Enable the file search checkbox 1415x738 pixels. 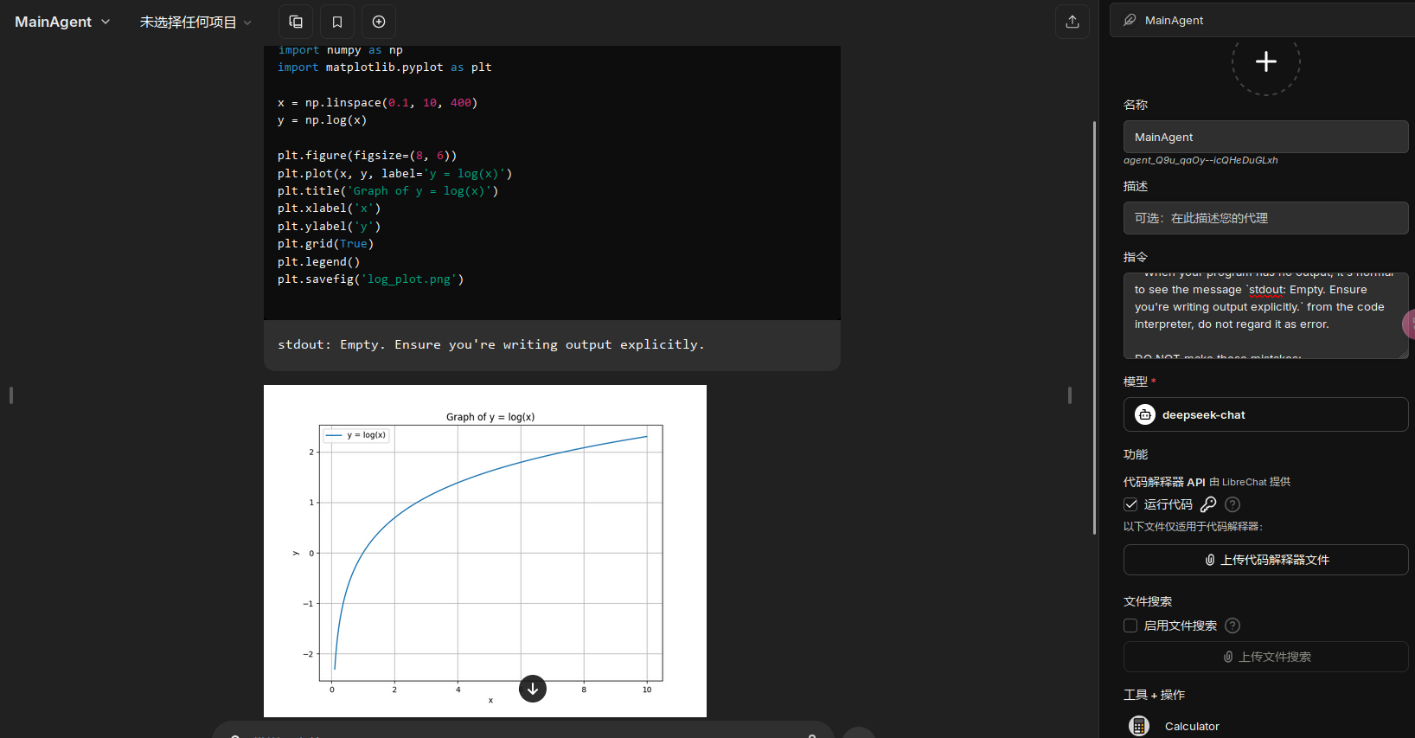(1130, 626)
